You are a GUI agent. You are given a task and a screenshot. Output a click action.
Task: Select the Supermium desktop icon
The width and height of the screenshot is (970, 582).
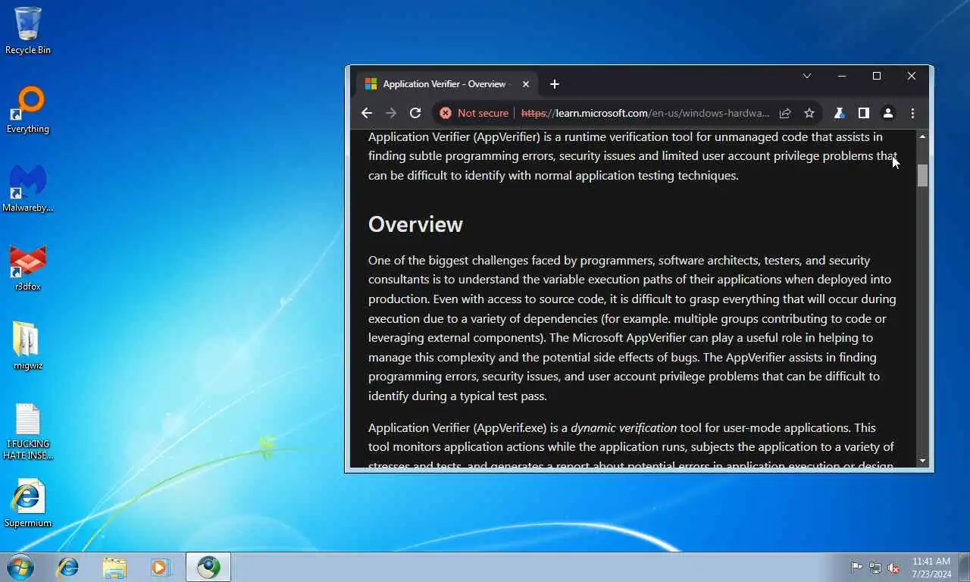coord(28,503)
